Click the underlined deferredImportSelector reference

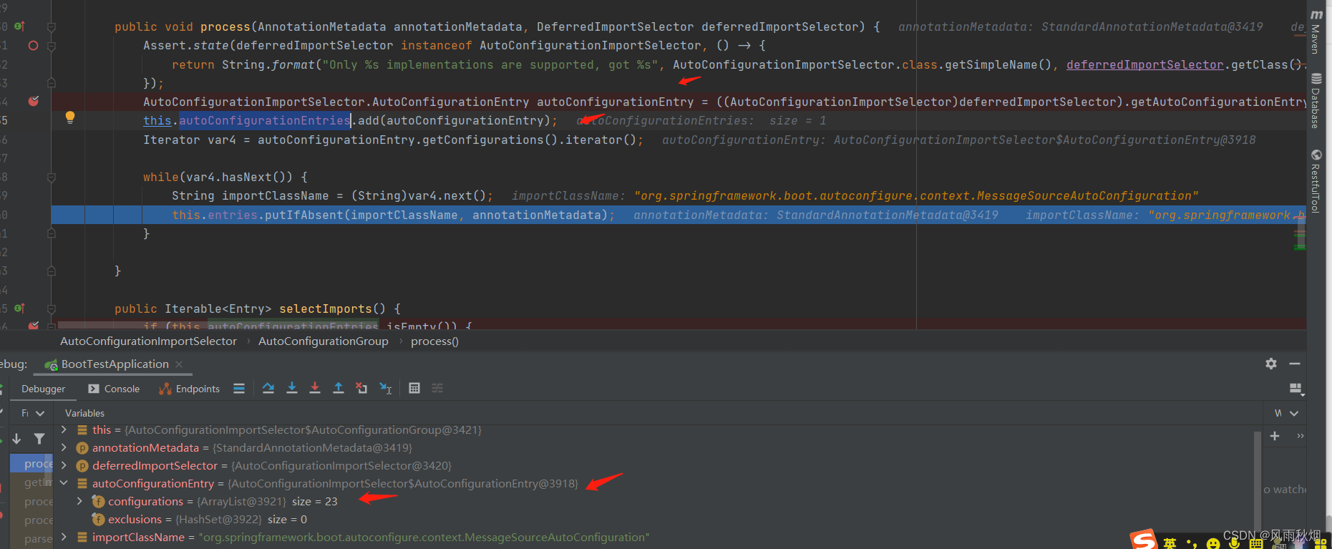[x=1145, y=64]
